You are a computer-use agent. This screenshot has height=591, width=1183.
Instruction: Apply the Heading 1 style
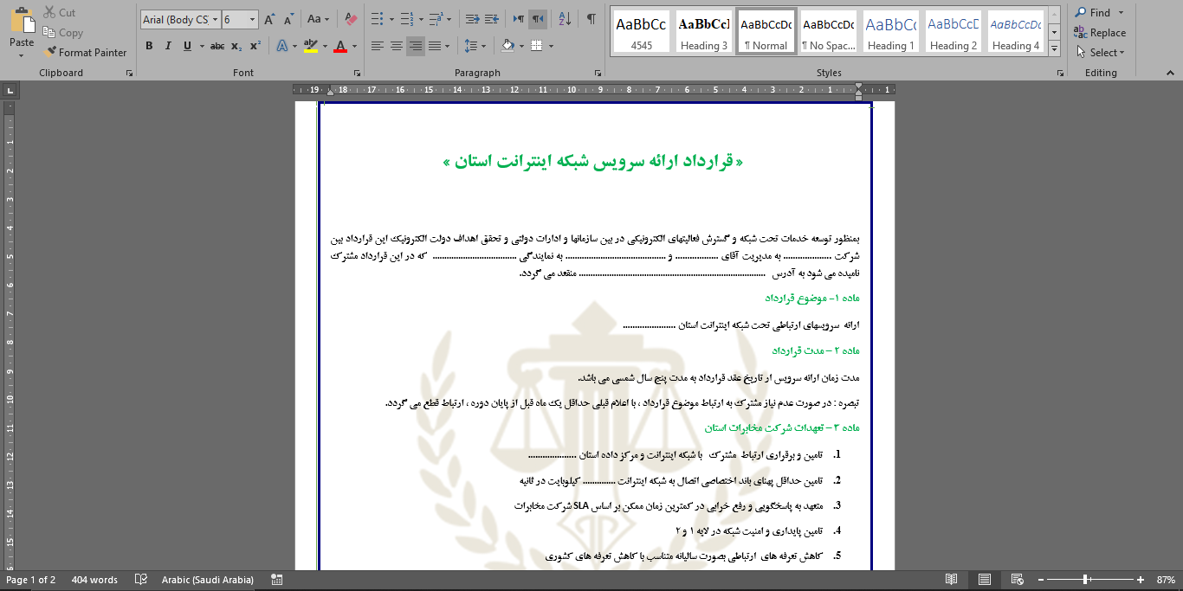890,33
